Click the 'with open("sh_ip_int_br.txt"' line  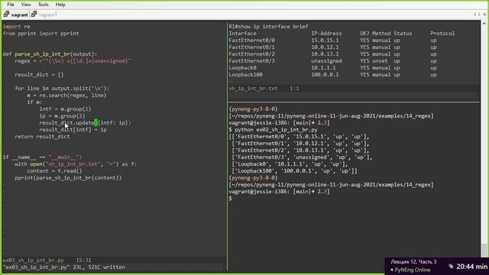tap(76, 163)
